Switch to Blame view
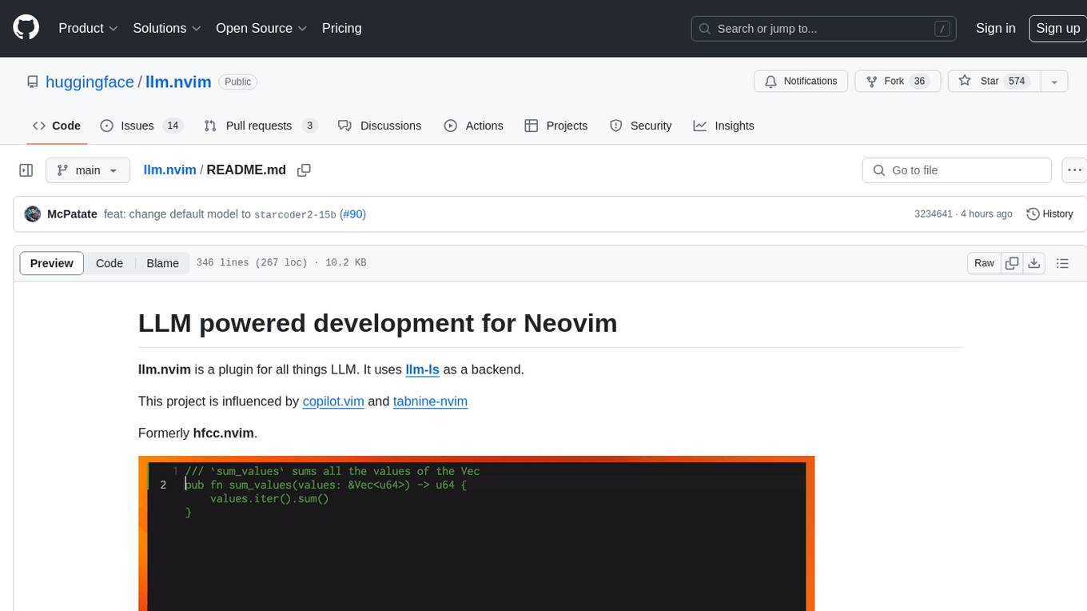Screen dimensions: 1087x611 point(162,263)
